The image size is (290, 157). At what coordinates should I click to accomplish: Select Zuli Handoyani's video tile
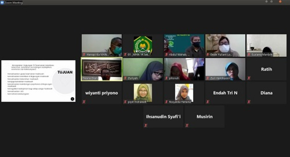225,69
